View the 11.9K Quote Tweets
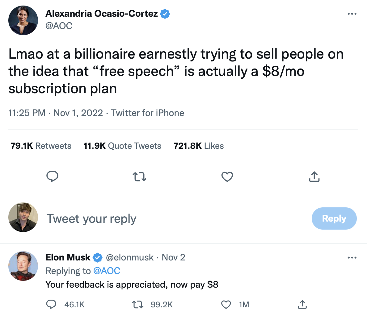 (122, 146)
